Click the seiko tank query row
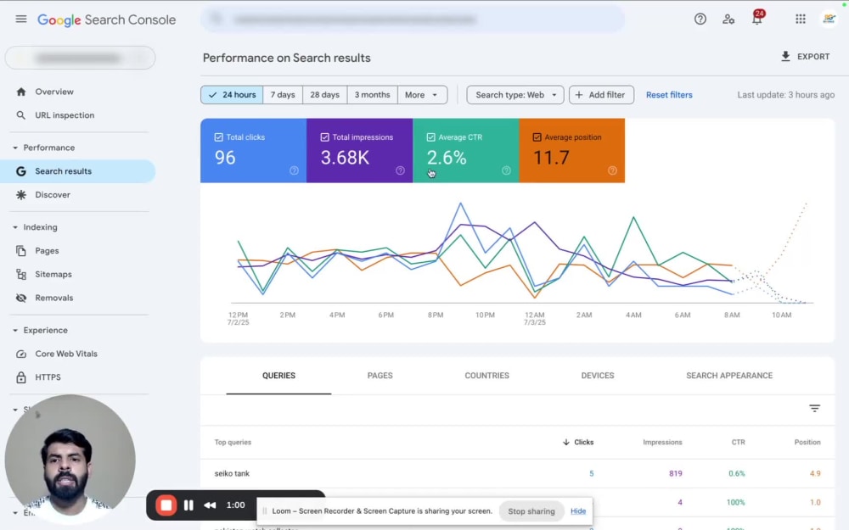This screenshot has height=530, width=849. [x=517, y=474]
